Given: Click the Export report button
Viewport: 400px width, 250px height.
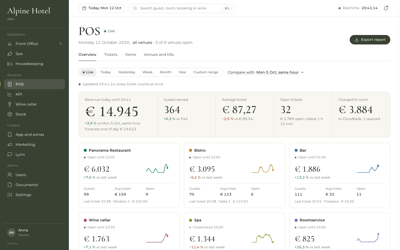Looking at the screenshot, I should click(x=370, y=40).
